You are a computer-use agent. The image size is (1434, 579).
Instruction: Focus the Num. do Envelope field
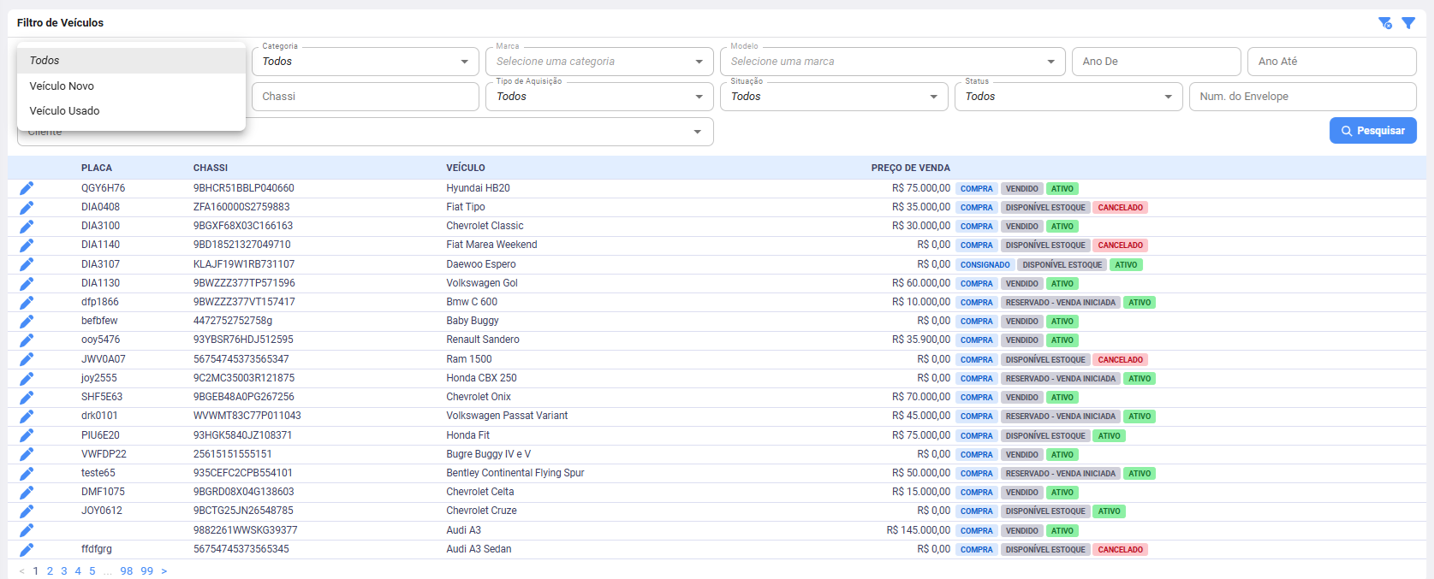(x=1303, y=97)
